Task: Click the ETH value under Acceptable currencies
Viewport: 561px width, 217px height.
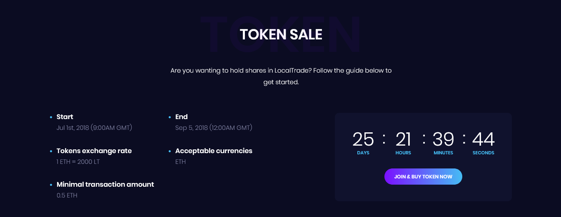Action: [181, 162]
